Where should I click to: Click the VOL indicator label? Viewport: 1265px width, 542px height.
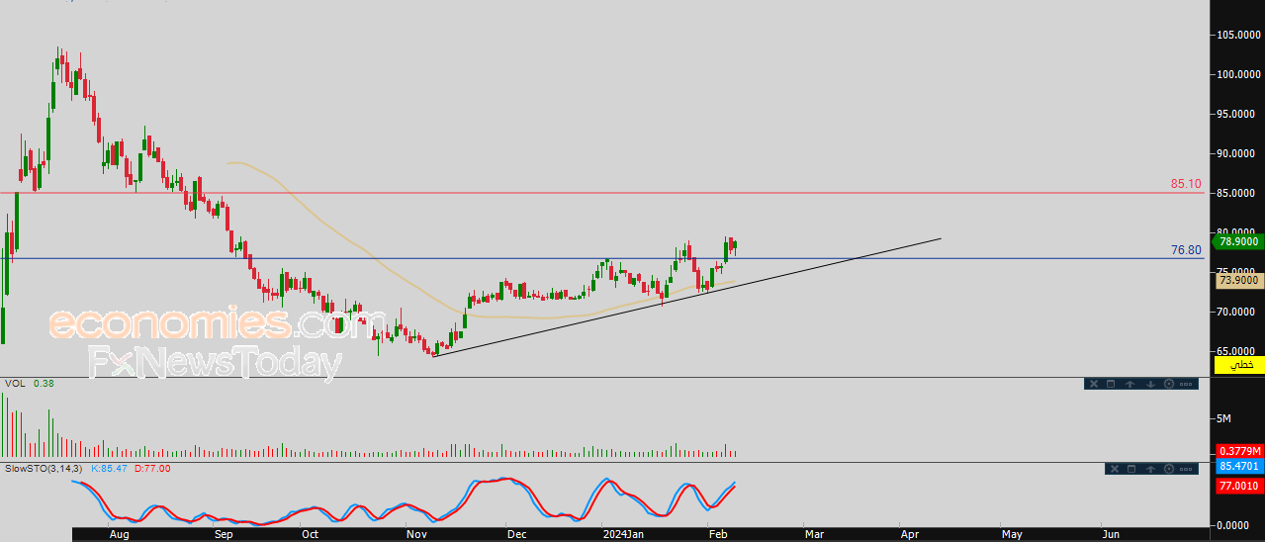[14, 384]
